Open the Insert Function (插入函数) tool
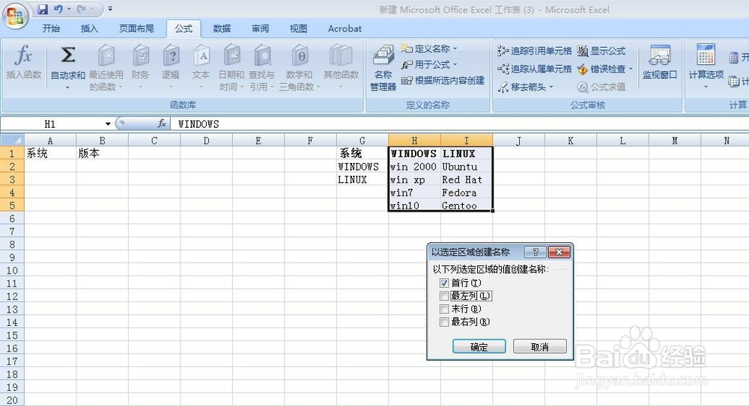This screenshot has width=749, height=406. coord(23,62)
